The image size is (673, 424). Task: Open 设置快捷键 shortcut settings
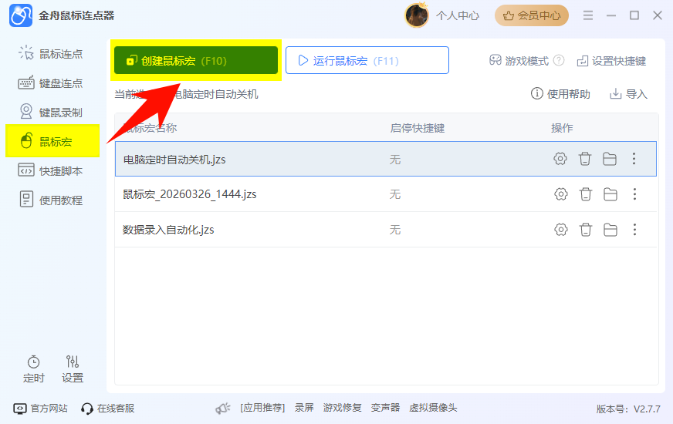611,61
